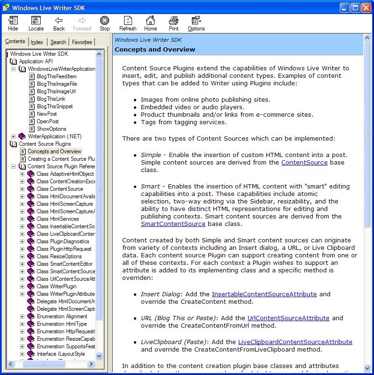Viewport: 374px width, 375px height.
Task: Expand the Class SmartContentEditor node
Action: (x=22, y=264)
